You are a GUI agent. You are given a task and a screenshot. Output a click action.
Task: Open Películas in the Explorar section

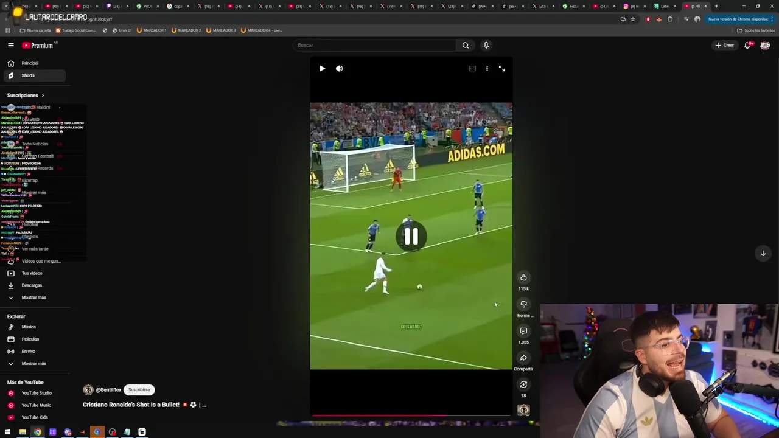[x=30, y=339]
